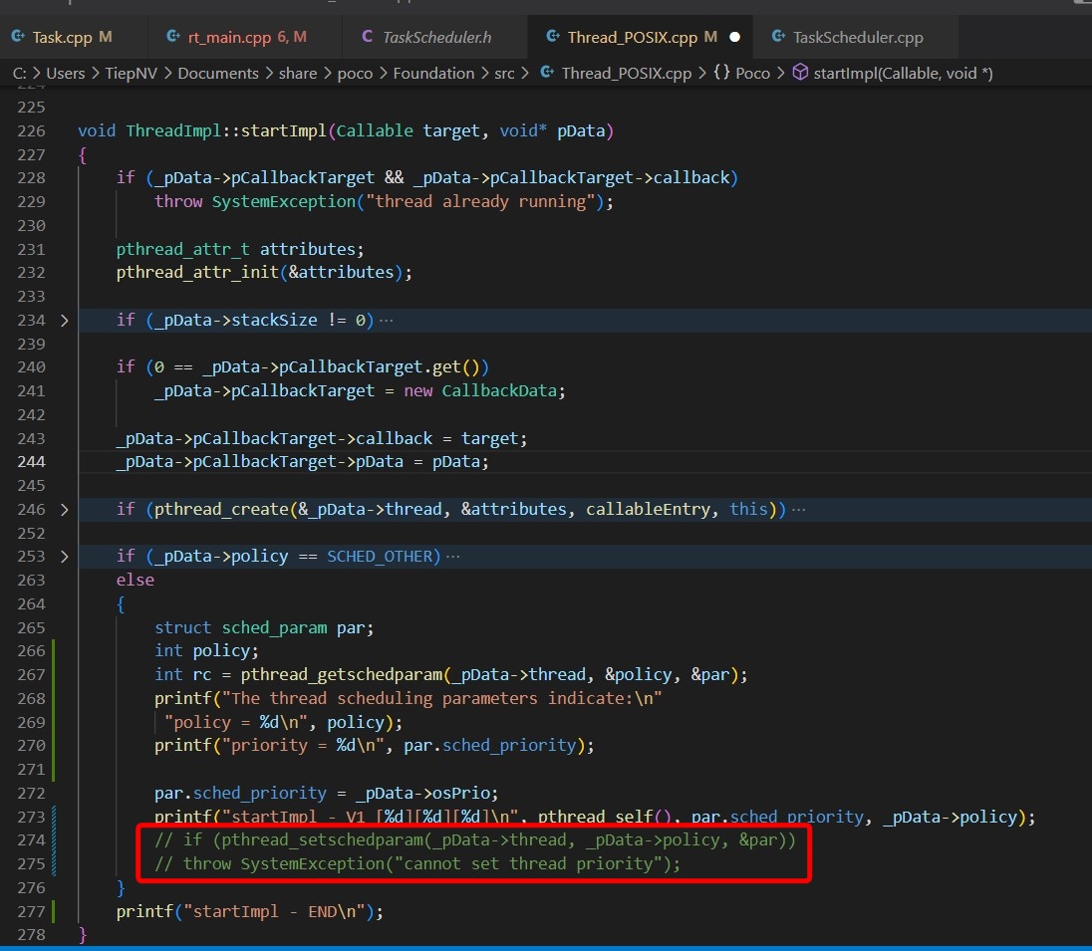Viewport: 1092px width, 951px height.
Task: Click startImpl(Callable, void *) breadcrumb
Action: (904, 73)
